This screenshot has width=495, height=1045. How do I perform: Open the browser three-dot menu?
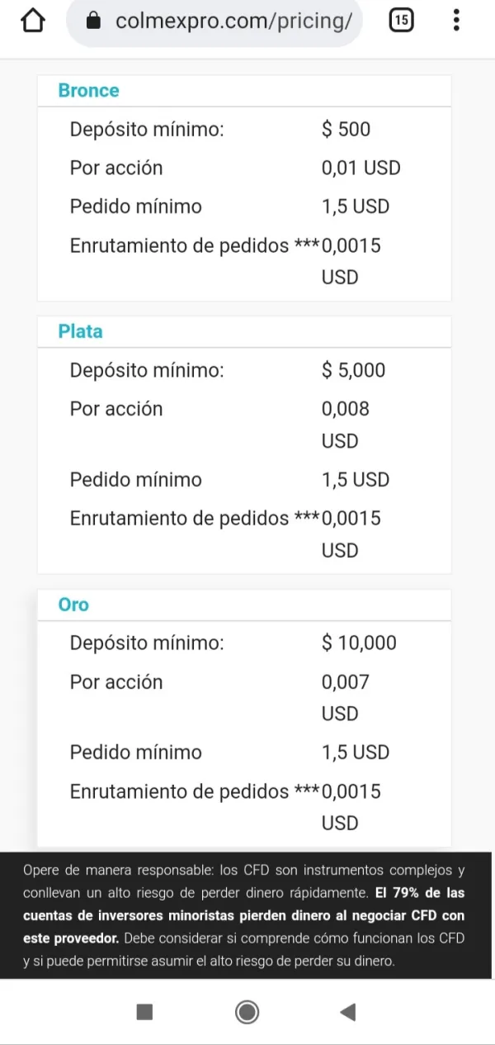[x=456, y=21]
